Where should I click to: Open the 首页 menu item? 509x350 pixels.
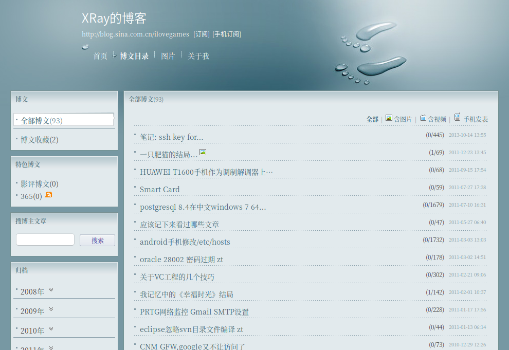coord(100,56)
